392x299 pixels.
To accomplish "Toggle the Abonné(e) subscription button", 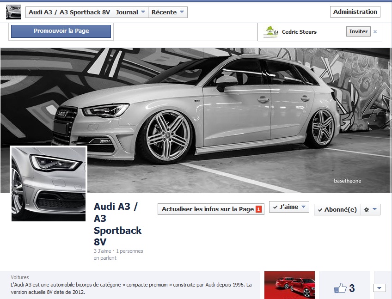I will 337,210.
